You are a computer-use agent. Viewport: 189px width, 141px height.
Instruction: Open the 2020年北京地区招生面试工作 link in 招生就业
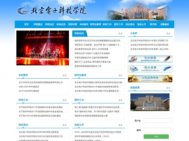pyautogui.click(x=42, y=136)
